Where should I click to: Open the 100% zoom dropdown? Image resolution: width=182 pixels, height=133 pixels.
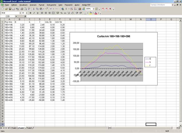[x=93, y=9]
